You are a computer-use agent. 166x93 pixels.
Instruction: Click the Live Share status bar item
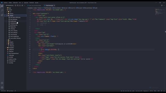point(10,91)
